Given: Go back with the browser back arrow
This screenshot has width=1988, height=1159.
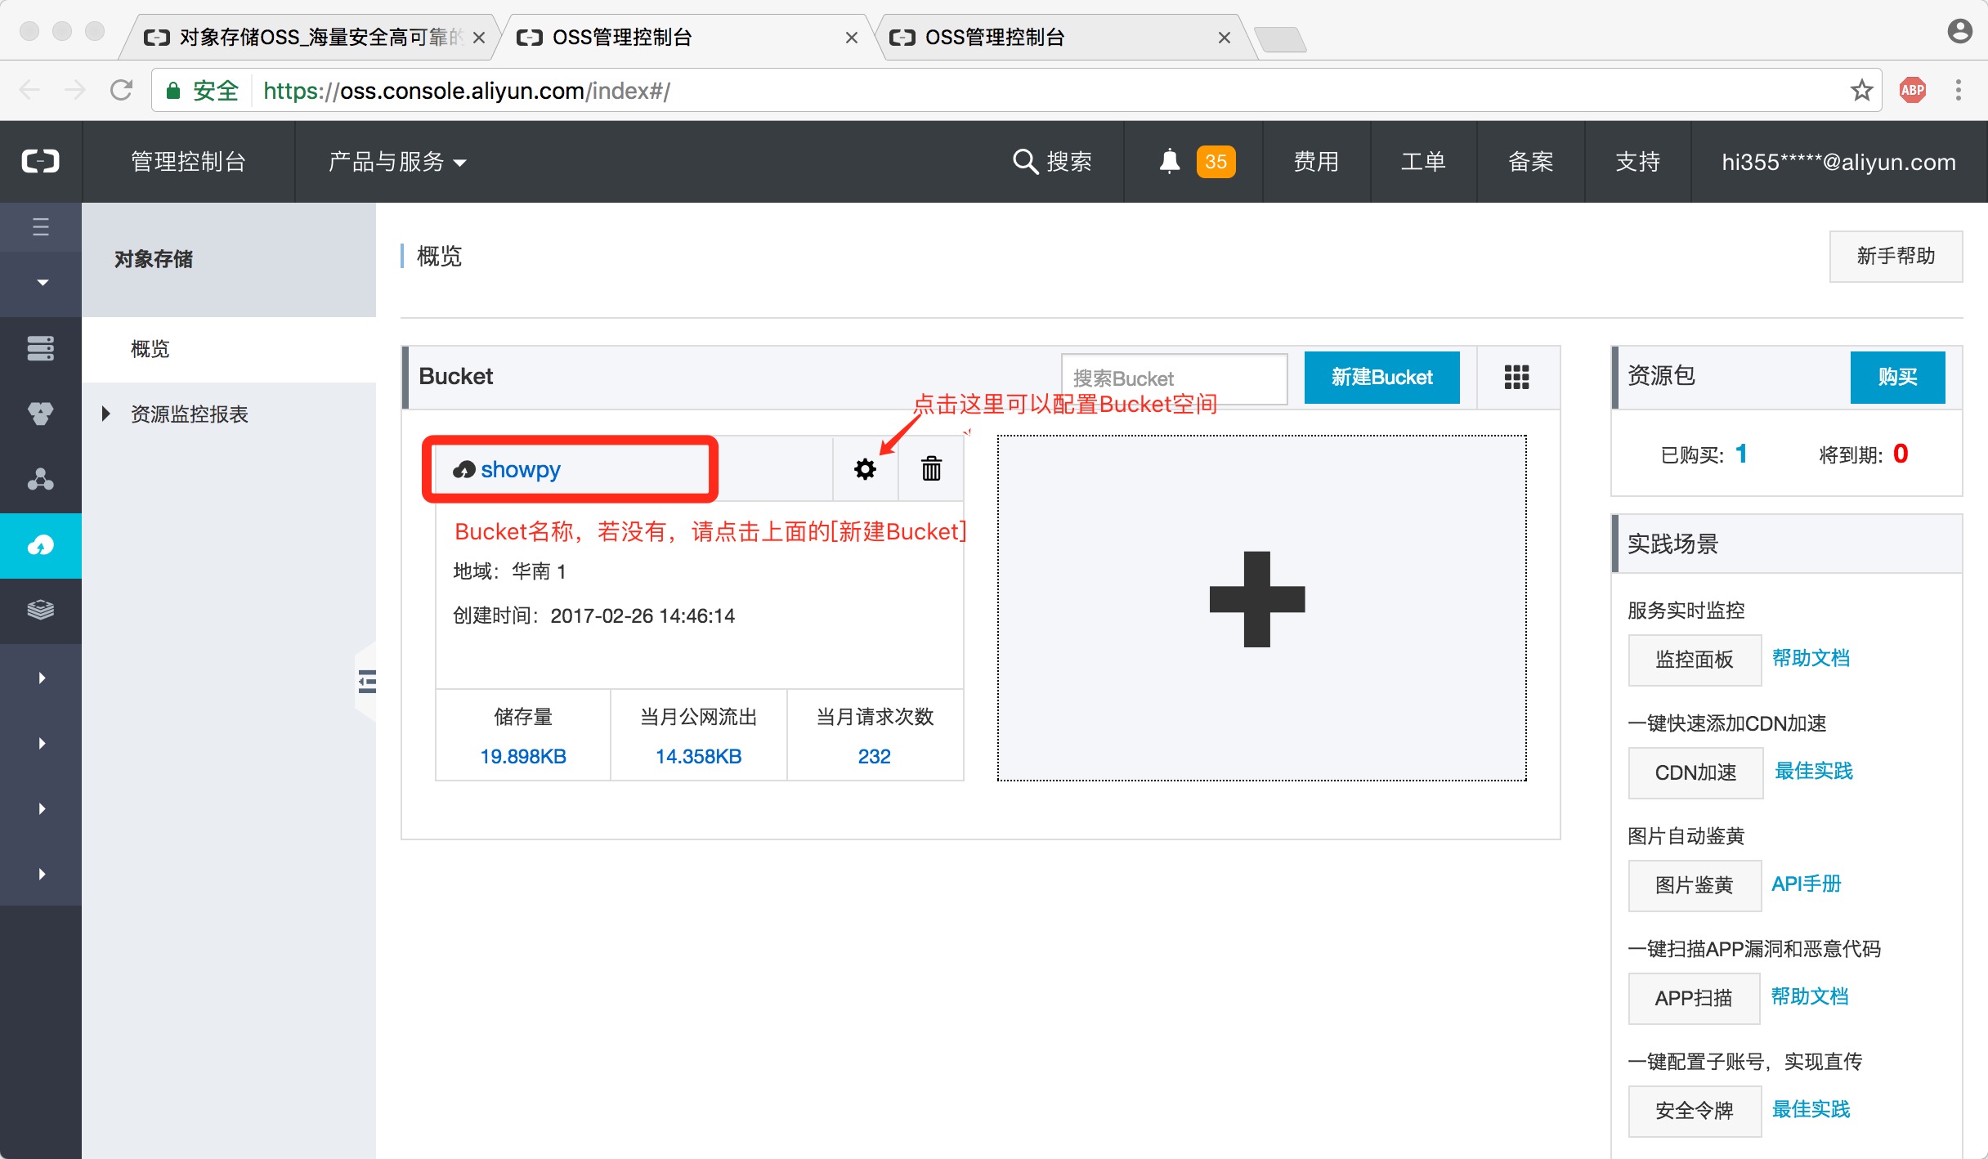Looking at the screenshot, I should [29, 90].
